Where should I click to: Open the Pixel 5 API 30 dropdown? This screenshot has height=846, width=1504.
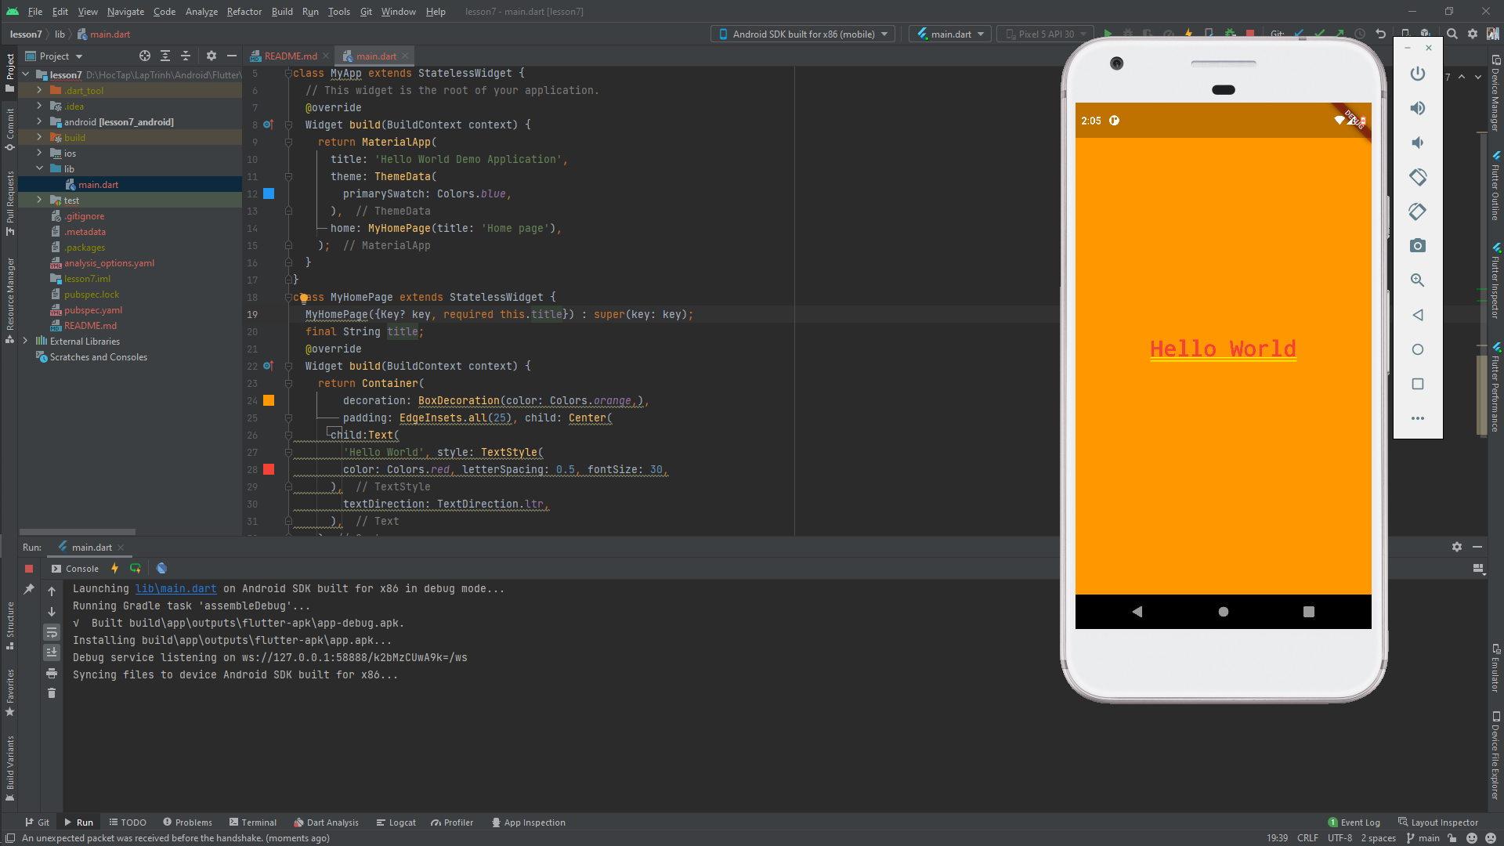point(1081,34)
